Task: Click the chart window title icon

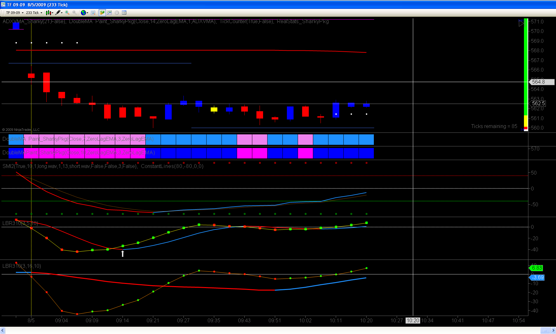Action: pyautogui.click(x=3, y=4)
